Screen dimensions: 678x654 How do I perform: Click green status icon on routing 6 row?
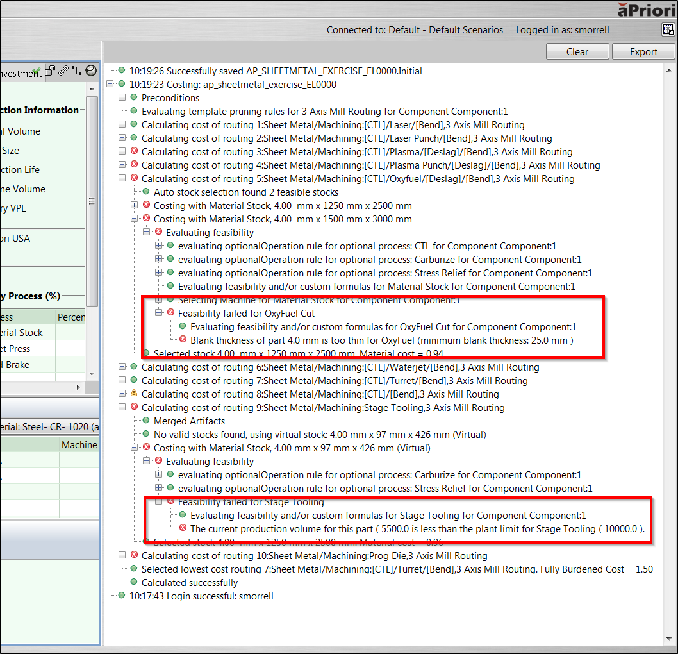pos(134,367)
